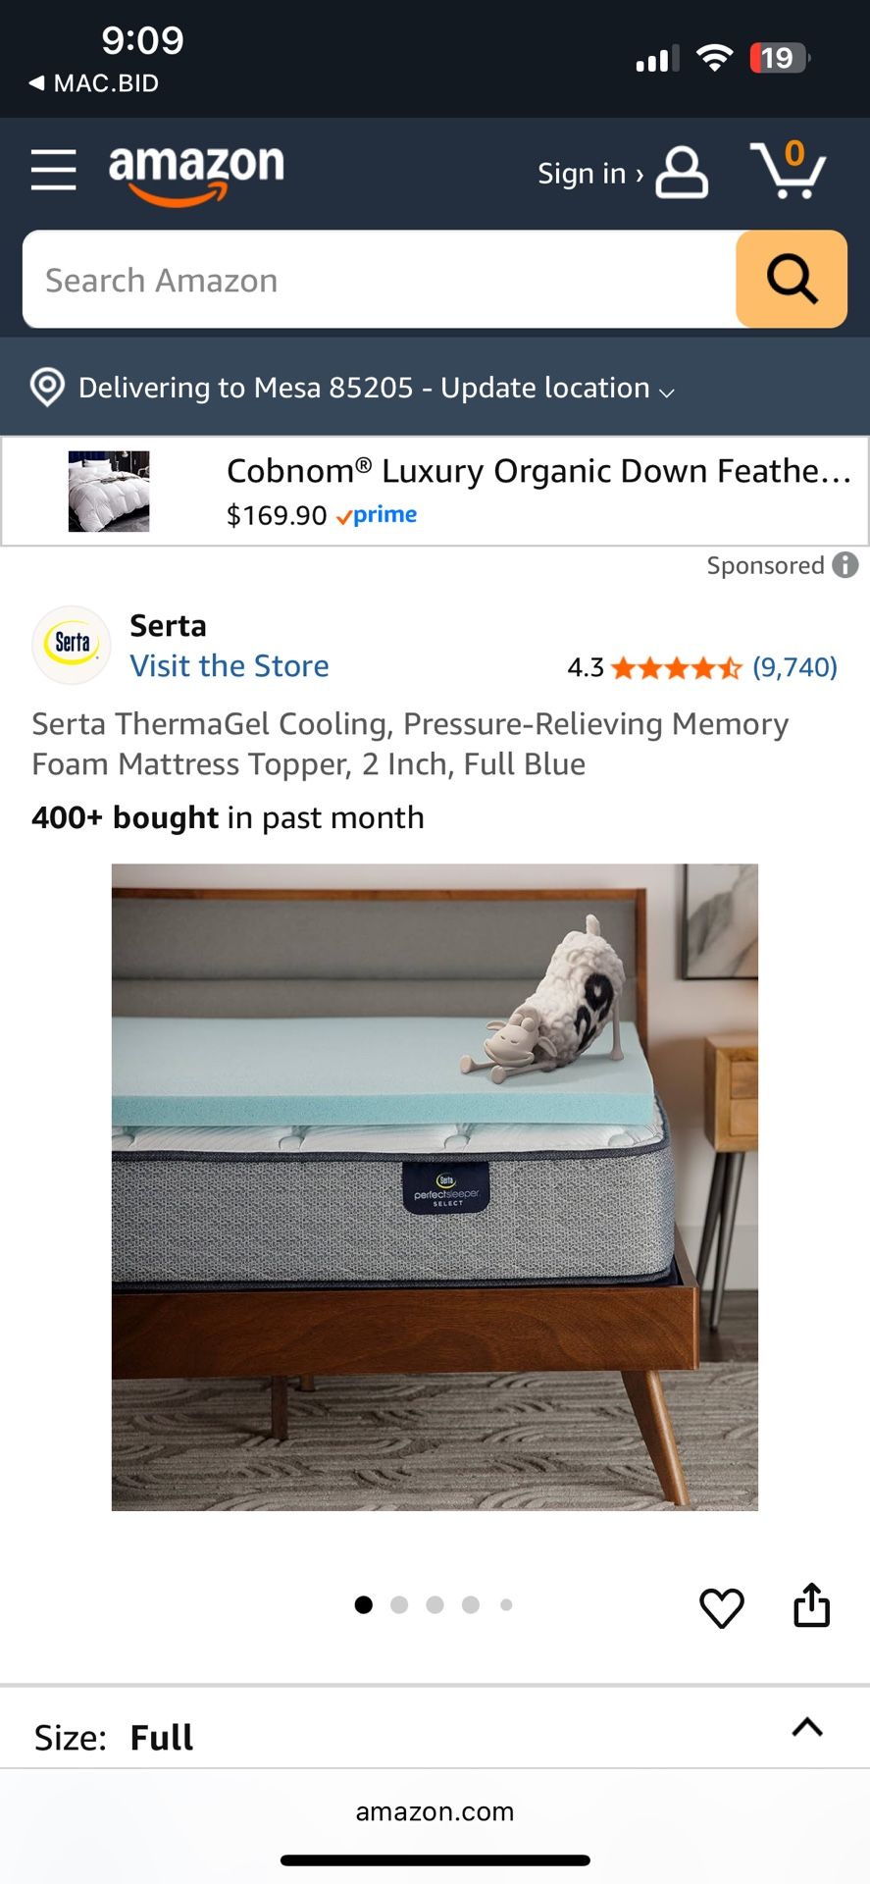Select the fourth image carousel dot
The height and width of the screenshot is (1884, 870).
point(471,1604)
